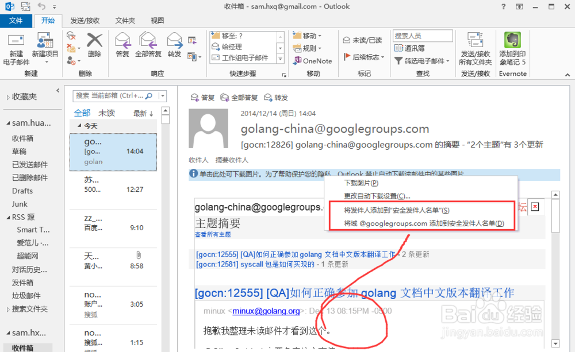Select the 8:58 message with attachment
The width and height of the screenshot is (575, 352).
pyautogui.click(x=113, y=267)
